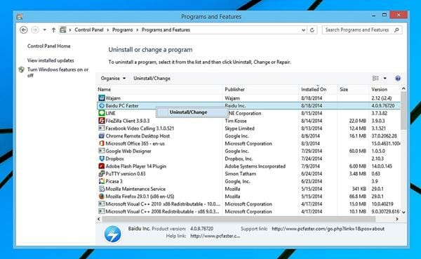Click the Wajam program name

click(113, 98)
